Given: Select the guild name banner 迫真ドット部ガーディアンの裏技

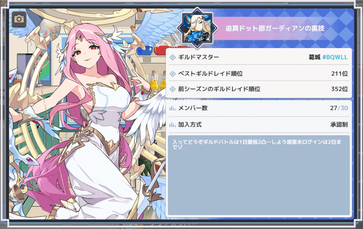Looking at the screenshot, I should click(275, 29).
